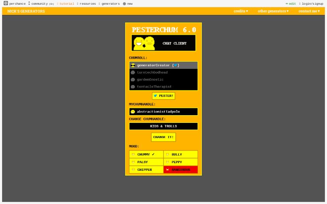Expand the other generators dropdown
The width and height of the screenshot is (327, 204).
click(x=273, y=11)
